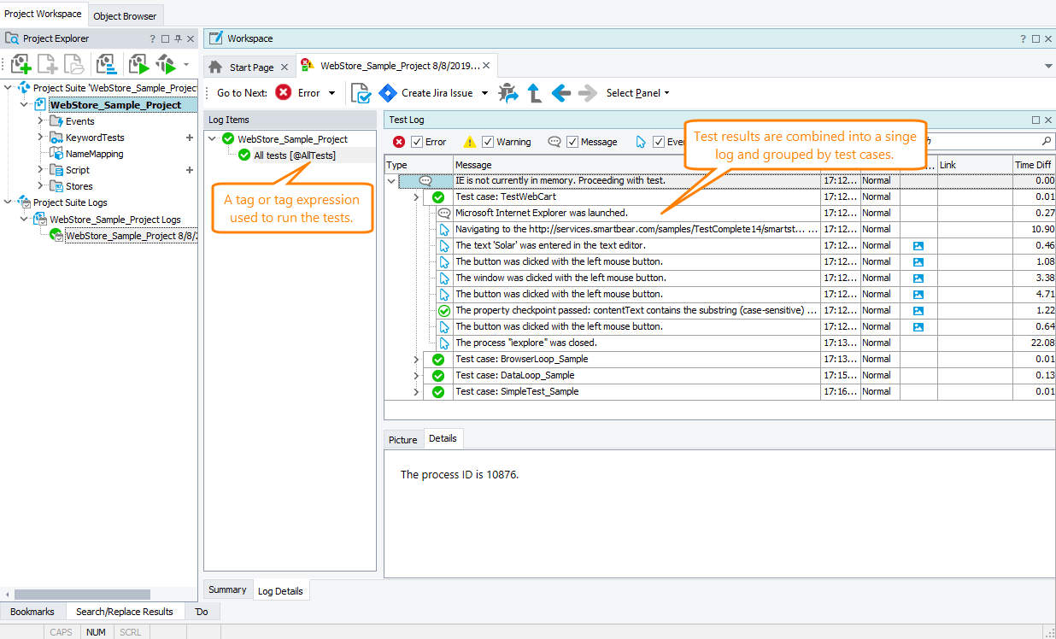Open the Go to Next Error dropdown
This screenshot has width=1056, height=639.
tap(331, 92)
